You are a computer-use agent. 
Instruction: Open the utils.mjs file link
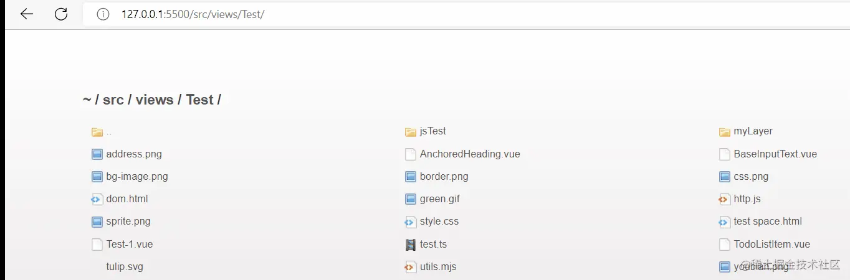point(437,267)
